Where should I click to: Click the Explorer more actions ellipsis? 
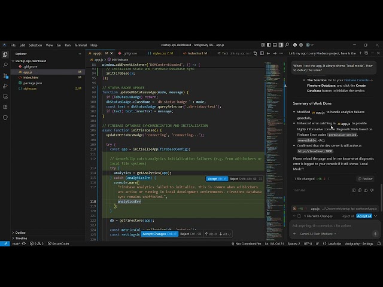tap(79, 54)
